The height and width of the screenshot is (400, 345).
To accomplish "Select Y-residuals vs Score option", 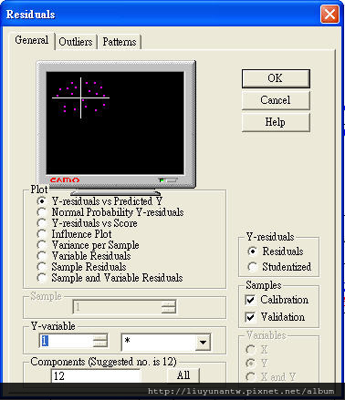I will coord(42,223).
